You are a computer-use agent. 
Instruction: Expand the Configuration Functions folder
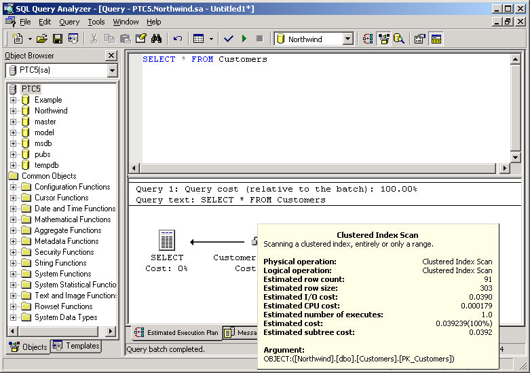tap(13, 187)
